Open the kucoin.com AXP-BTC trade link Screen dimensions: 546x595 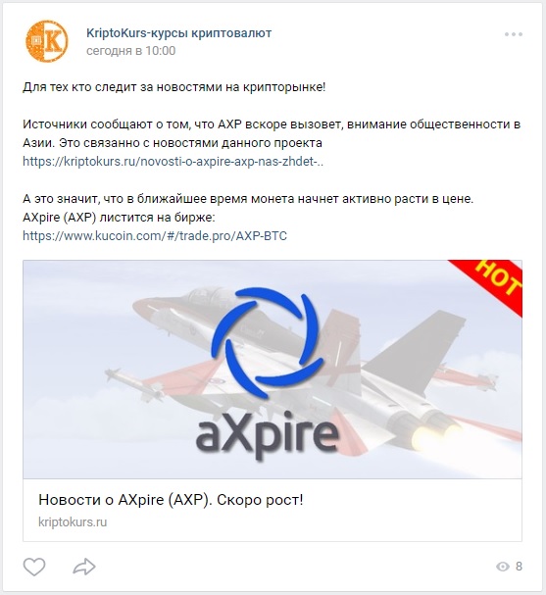tap(155, 236)
